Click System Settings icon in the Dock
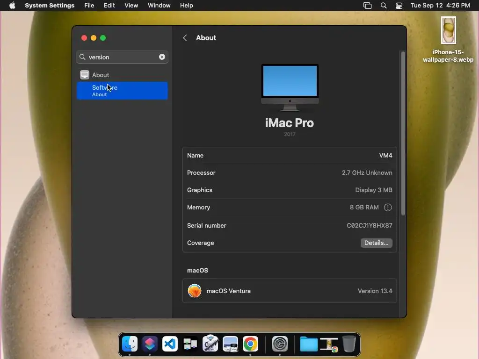The height and width of the screenshot is (359, 479). click(x=280, y=344)
